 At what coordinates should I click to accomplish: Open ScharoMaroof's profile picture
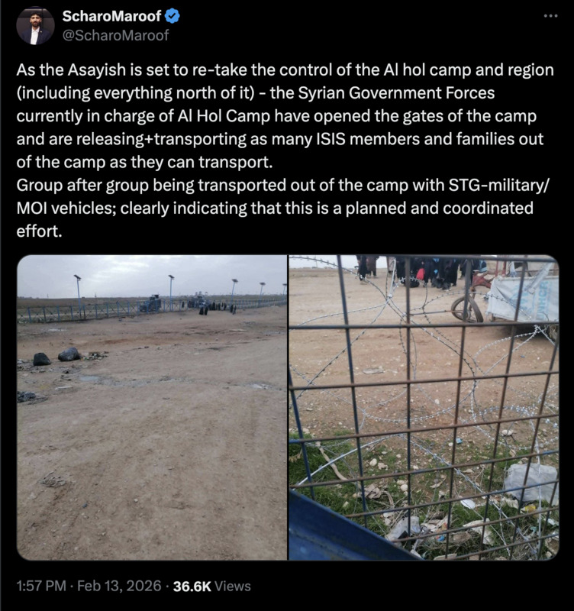pos(35,26)
